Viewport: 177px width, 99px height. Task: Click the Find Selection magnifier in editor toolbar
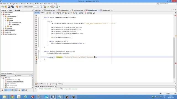point(58,13)
